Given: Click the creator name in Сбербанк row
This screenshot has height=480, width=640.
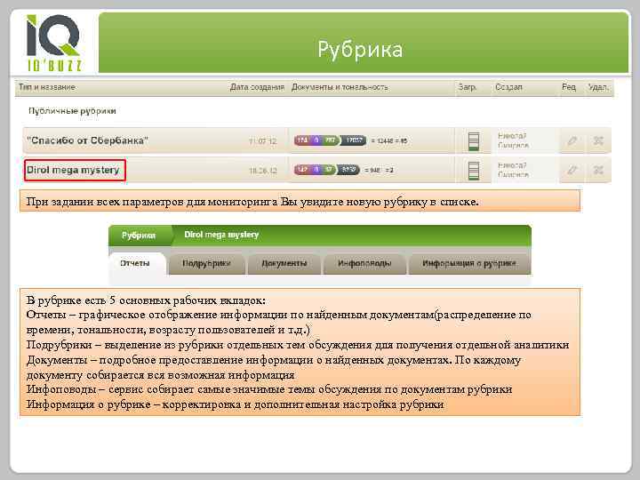Looking at the screenshot, I should (513, 140).
